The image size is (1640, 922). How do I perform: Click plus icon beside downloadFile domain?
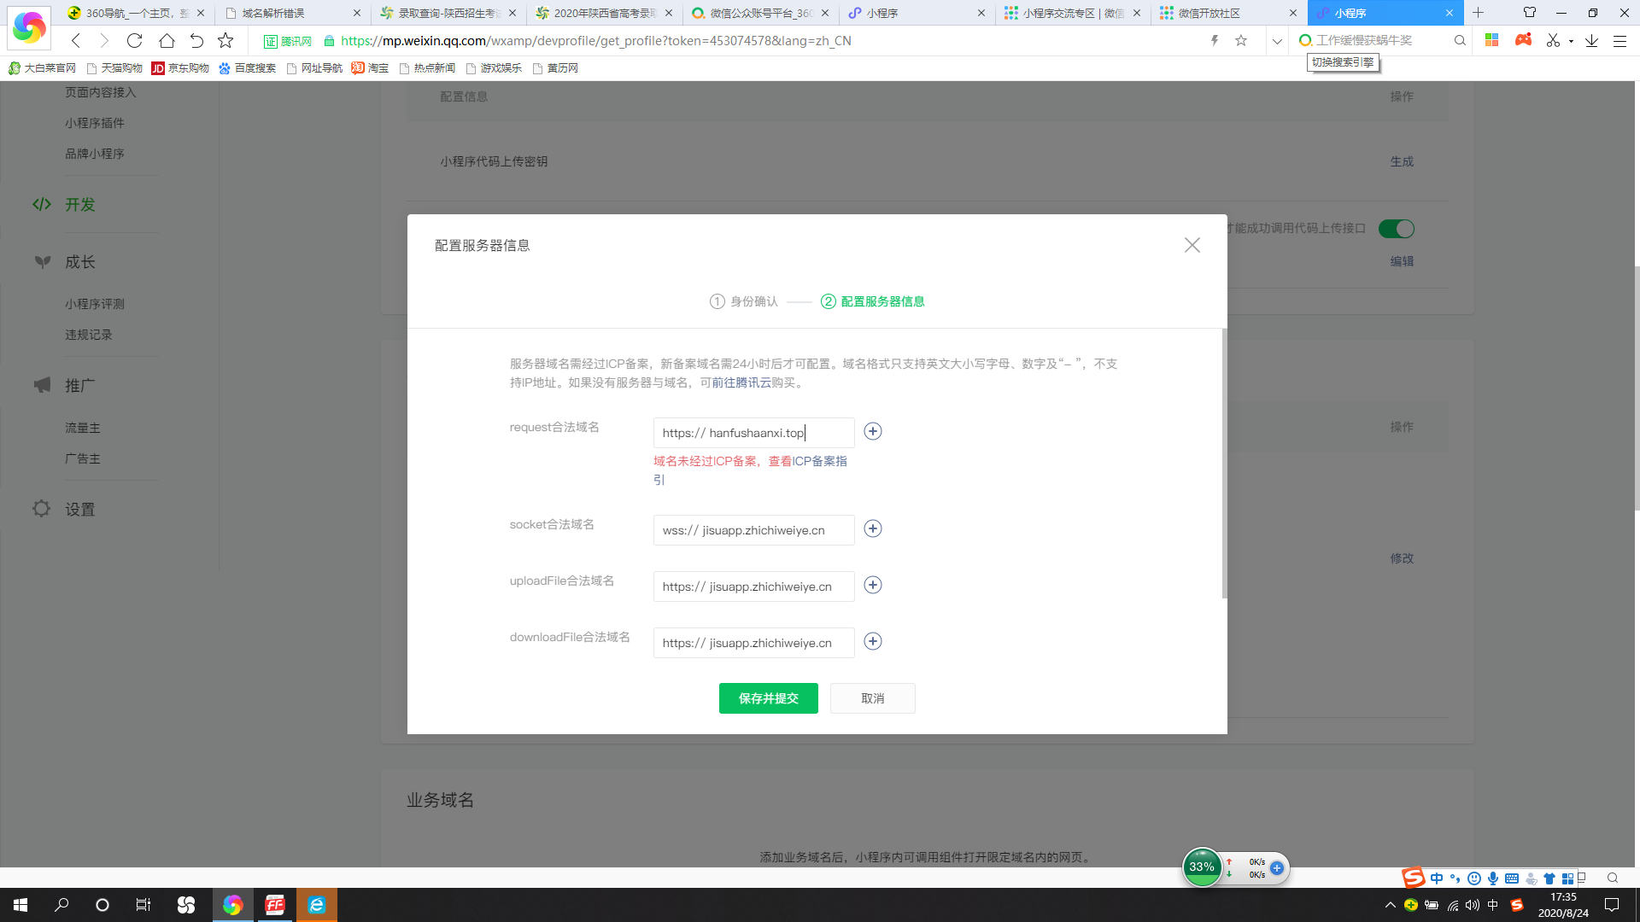click(872, 641)
